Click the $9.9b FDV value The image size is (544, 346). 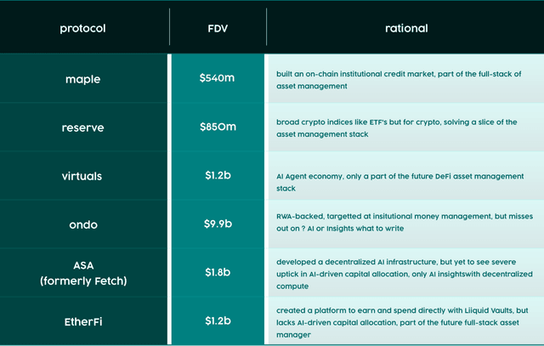pyautogui.click(x=217, y=224)
